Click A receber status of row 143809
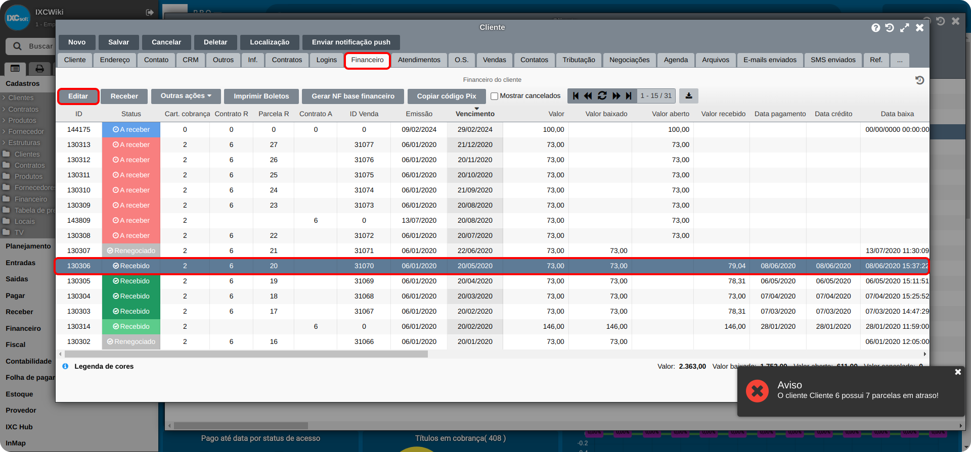 pos(131,220)
